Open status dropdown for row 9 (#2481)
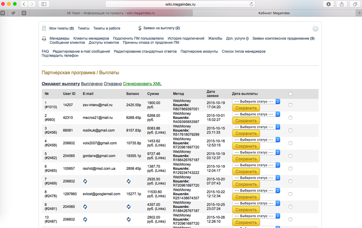Image resolution: width=362 pixels, height=228 pixels. 256,203
